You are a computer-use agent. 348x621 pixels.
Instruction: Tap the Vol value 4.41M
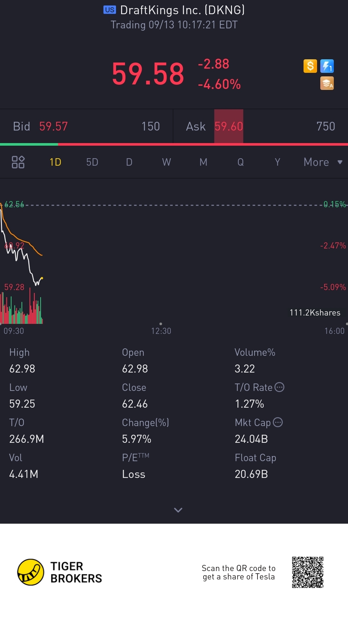24,474
